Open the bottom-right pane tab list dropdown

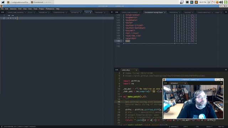pos(226,70)
